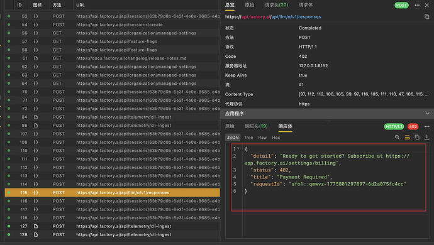The width and height of the screenshot is (434, 245).
Task: Click the document icon on row 84
Action: coord(36,117)
